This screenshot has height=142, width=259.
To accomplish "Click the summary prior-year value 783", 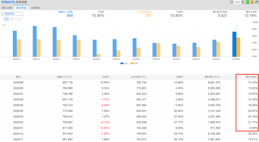I will pyautogui.click(x=148, y=16).
